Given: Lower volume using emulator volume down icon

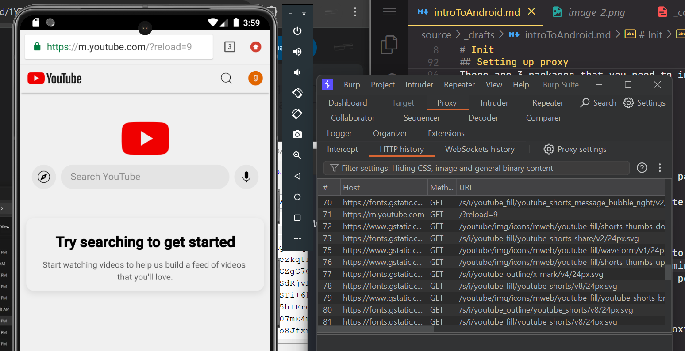Looking at the screenshot, I should click(297, 72).
